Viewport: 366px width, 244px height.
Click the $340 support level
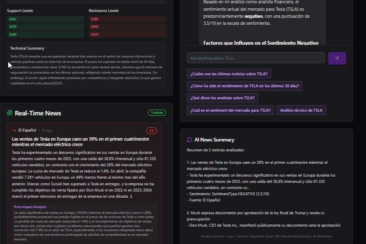tap(45, 34)
